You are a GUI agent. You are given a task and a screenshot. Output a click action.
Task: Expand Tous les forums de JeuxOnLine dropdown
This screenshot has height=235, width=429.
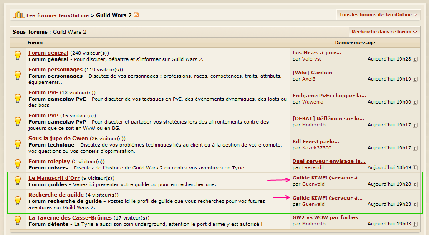click(x=378, y=15)
